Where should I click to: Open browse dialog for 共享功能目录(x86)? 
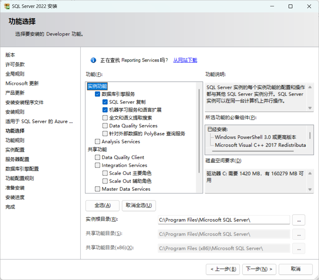coord(298,248)
